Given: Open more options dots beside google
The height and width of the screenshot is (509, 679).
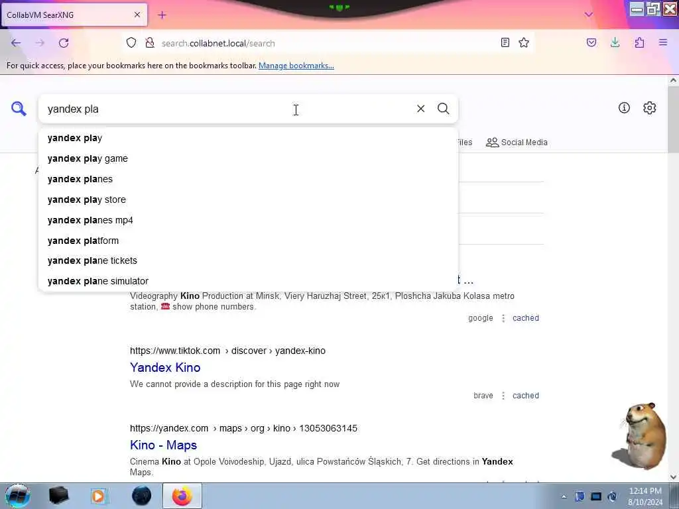Looking at the screenshot, I should pyautogui.click(x=503, y=318).
